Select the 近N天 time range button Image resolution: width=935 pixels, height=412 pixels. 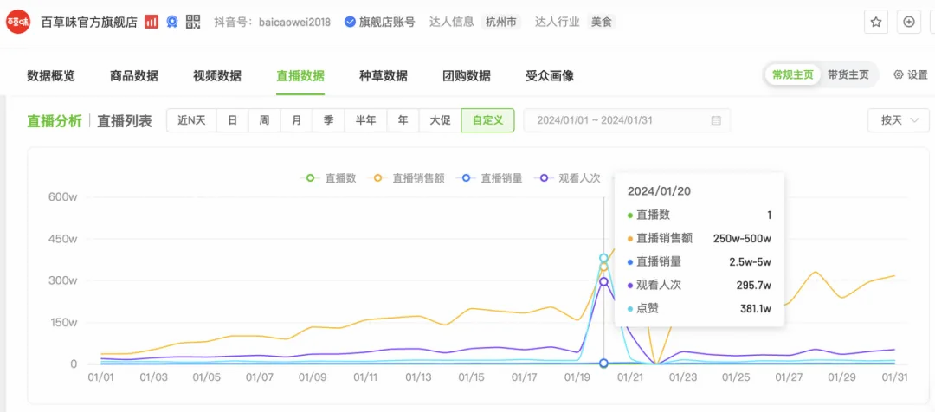point(191,120)
